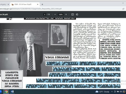Close the first partially visible tab
Image resolution: width=126 pixels, height=94 pixels.
[x=8, y=4]
